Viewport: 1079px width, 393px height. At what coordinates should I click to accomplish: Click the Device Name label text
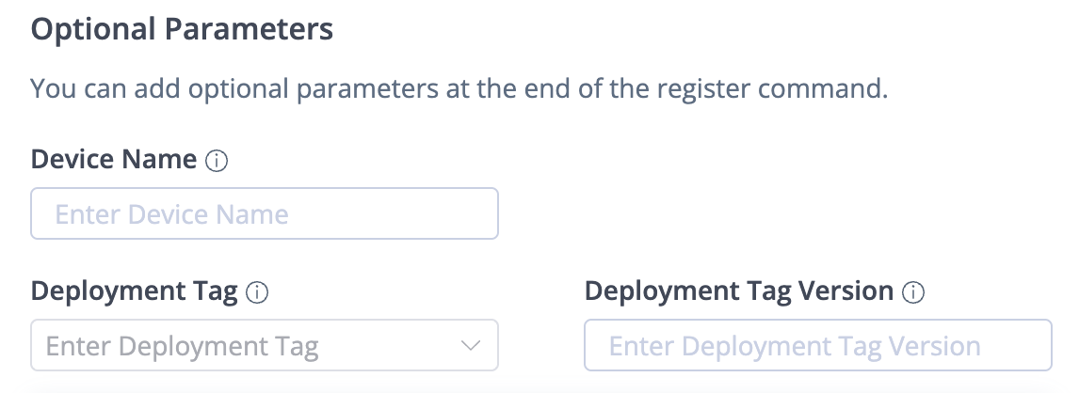113,160
